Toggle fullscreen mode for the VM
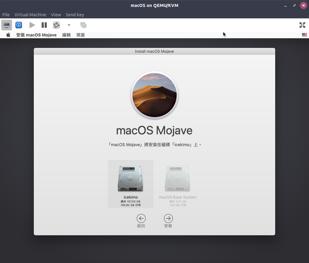This screenshot has height=263, width=309. (302, 25)
